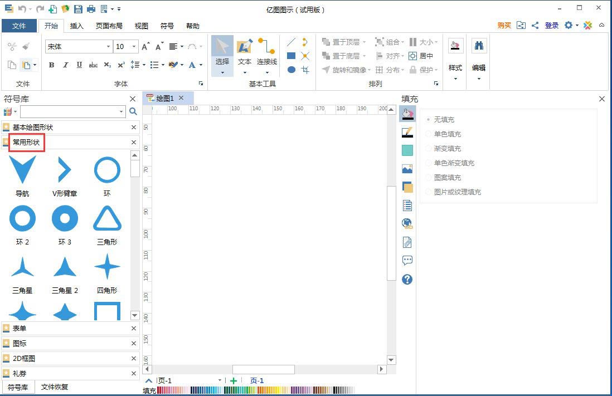Select the 选择 (Select) tool

(221, 53)
